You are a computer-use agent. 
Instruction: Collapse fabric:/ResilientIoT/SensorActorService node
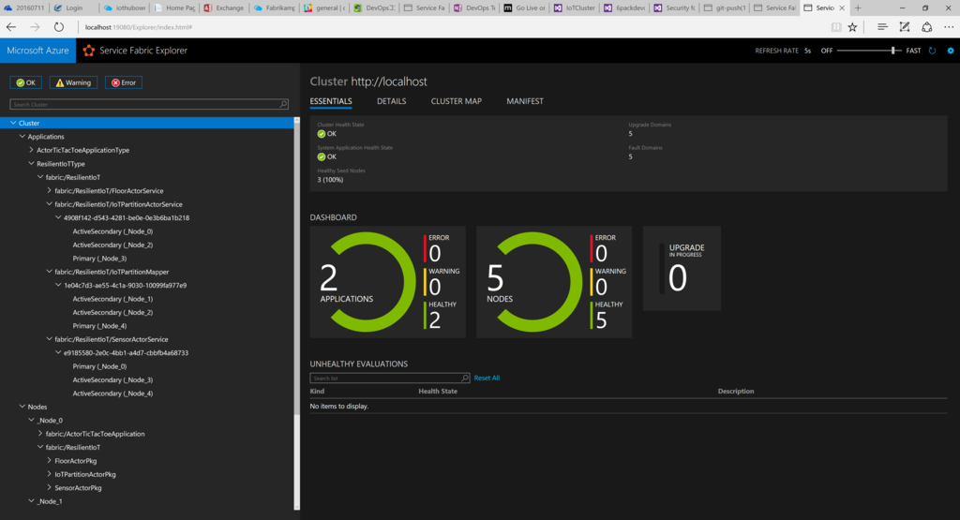[49, 339]
